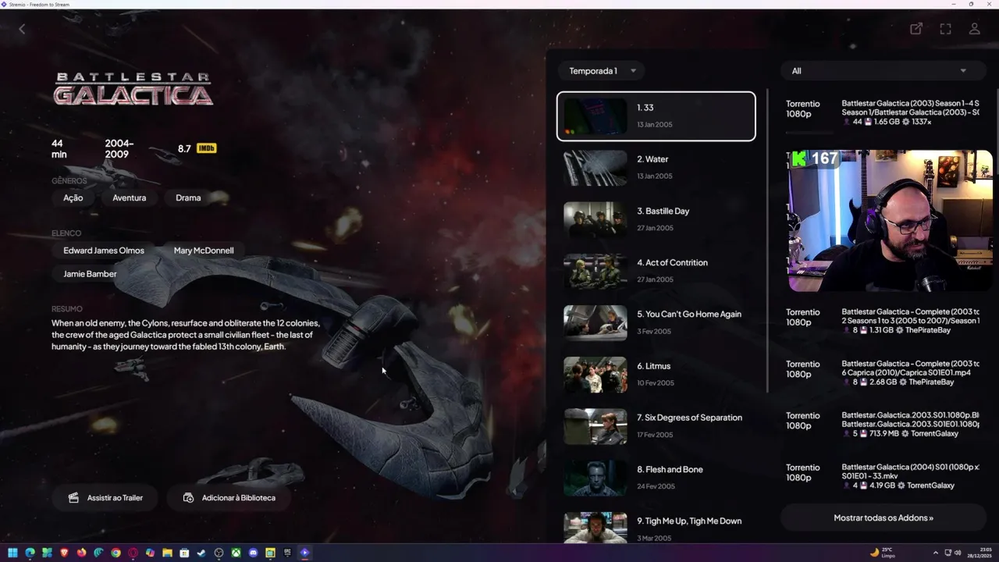This screenshot has height=562, width=999.
Task: Click the Six Degrees of Separation thumbnail
Action: pos(595,426)
